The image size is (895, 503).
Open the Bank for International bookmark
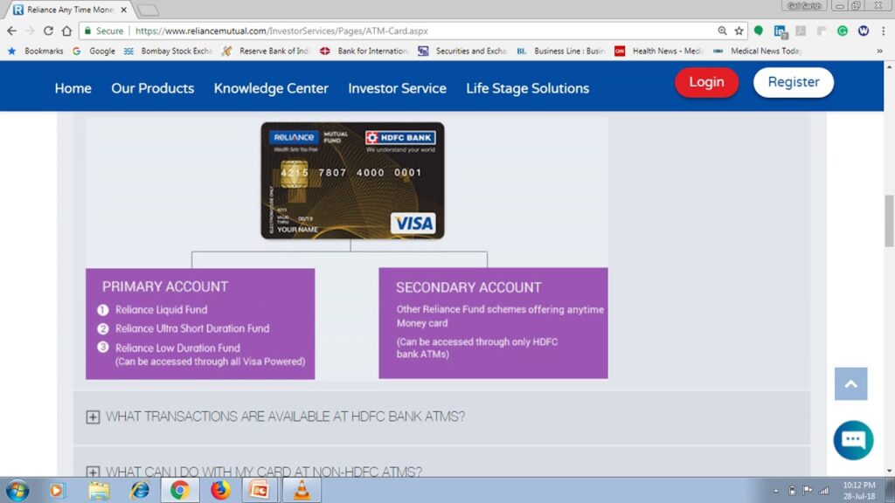tap(364, 52)
